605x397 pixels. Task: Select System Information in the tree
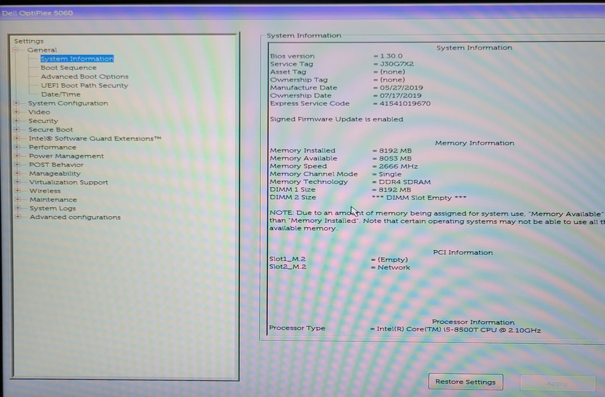(77, 58)
